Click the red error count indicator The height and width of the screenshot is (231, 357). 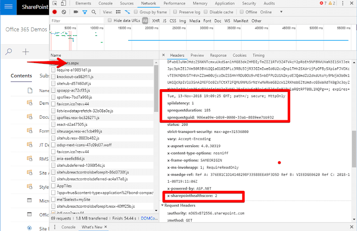[x=323, y=3]
